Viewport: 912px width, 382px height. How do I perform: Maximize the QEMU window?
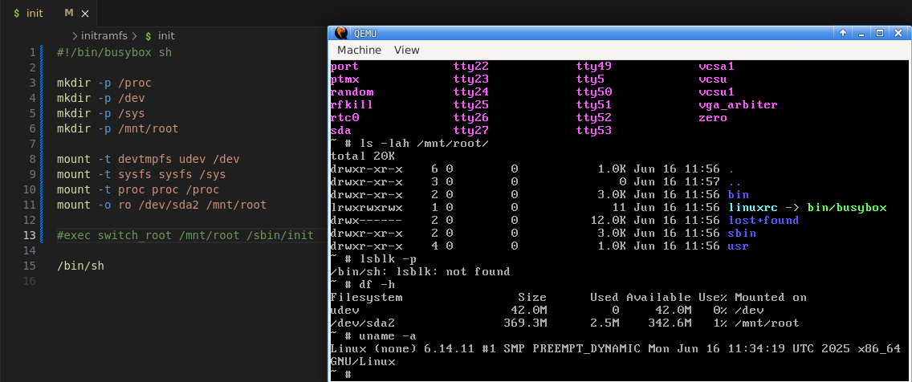click(880, 33)
